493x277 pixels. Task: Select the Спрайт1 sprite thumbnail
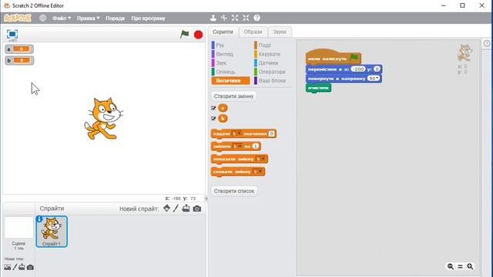click(x=52, y=232)
